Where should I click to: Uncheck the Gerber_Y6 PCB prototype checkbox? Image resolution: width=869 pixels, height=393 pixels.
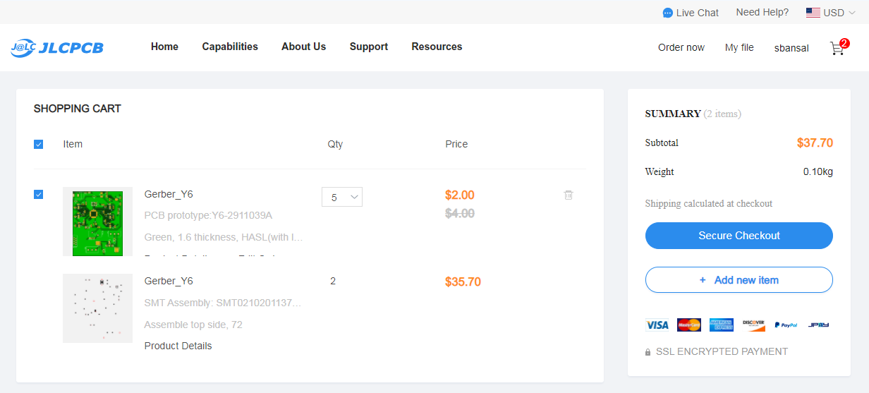coord(39,194)
